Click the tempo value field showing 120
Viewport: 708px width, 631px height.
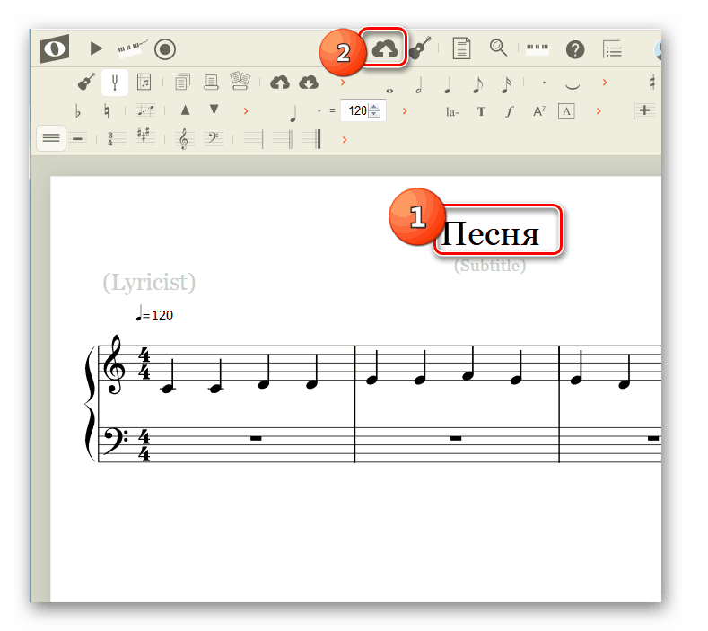point(357,110)
